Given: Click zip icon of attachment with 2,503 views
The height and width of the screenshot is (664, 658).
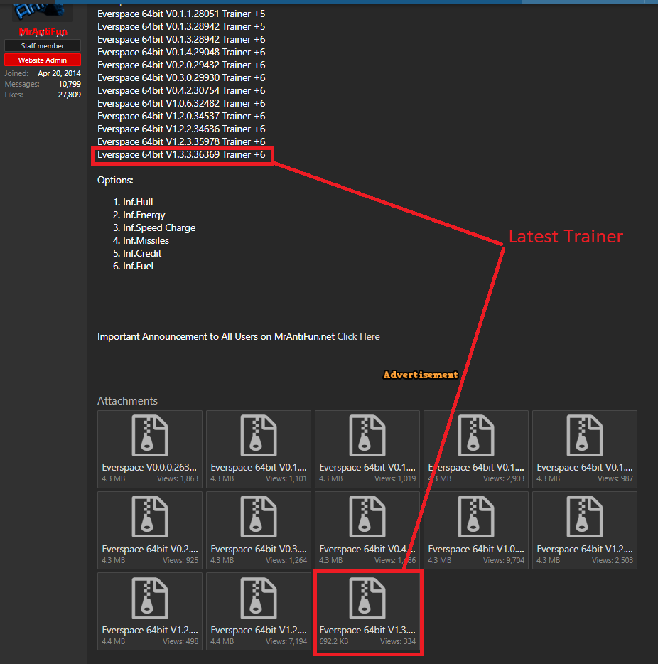Looking at the screenshot, I should tap(585, 517).
